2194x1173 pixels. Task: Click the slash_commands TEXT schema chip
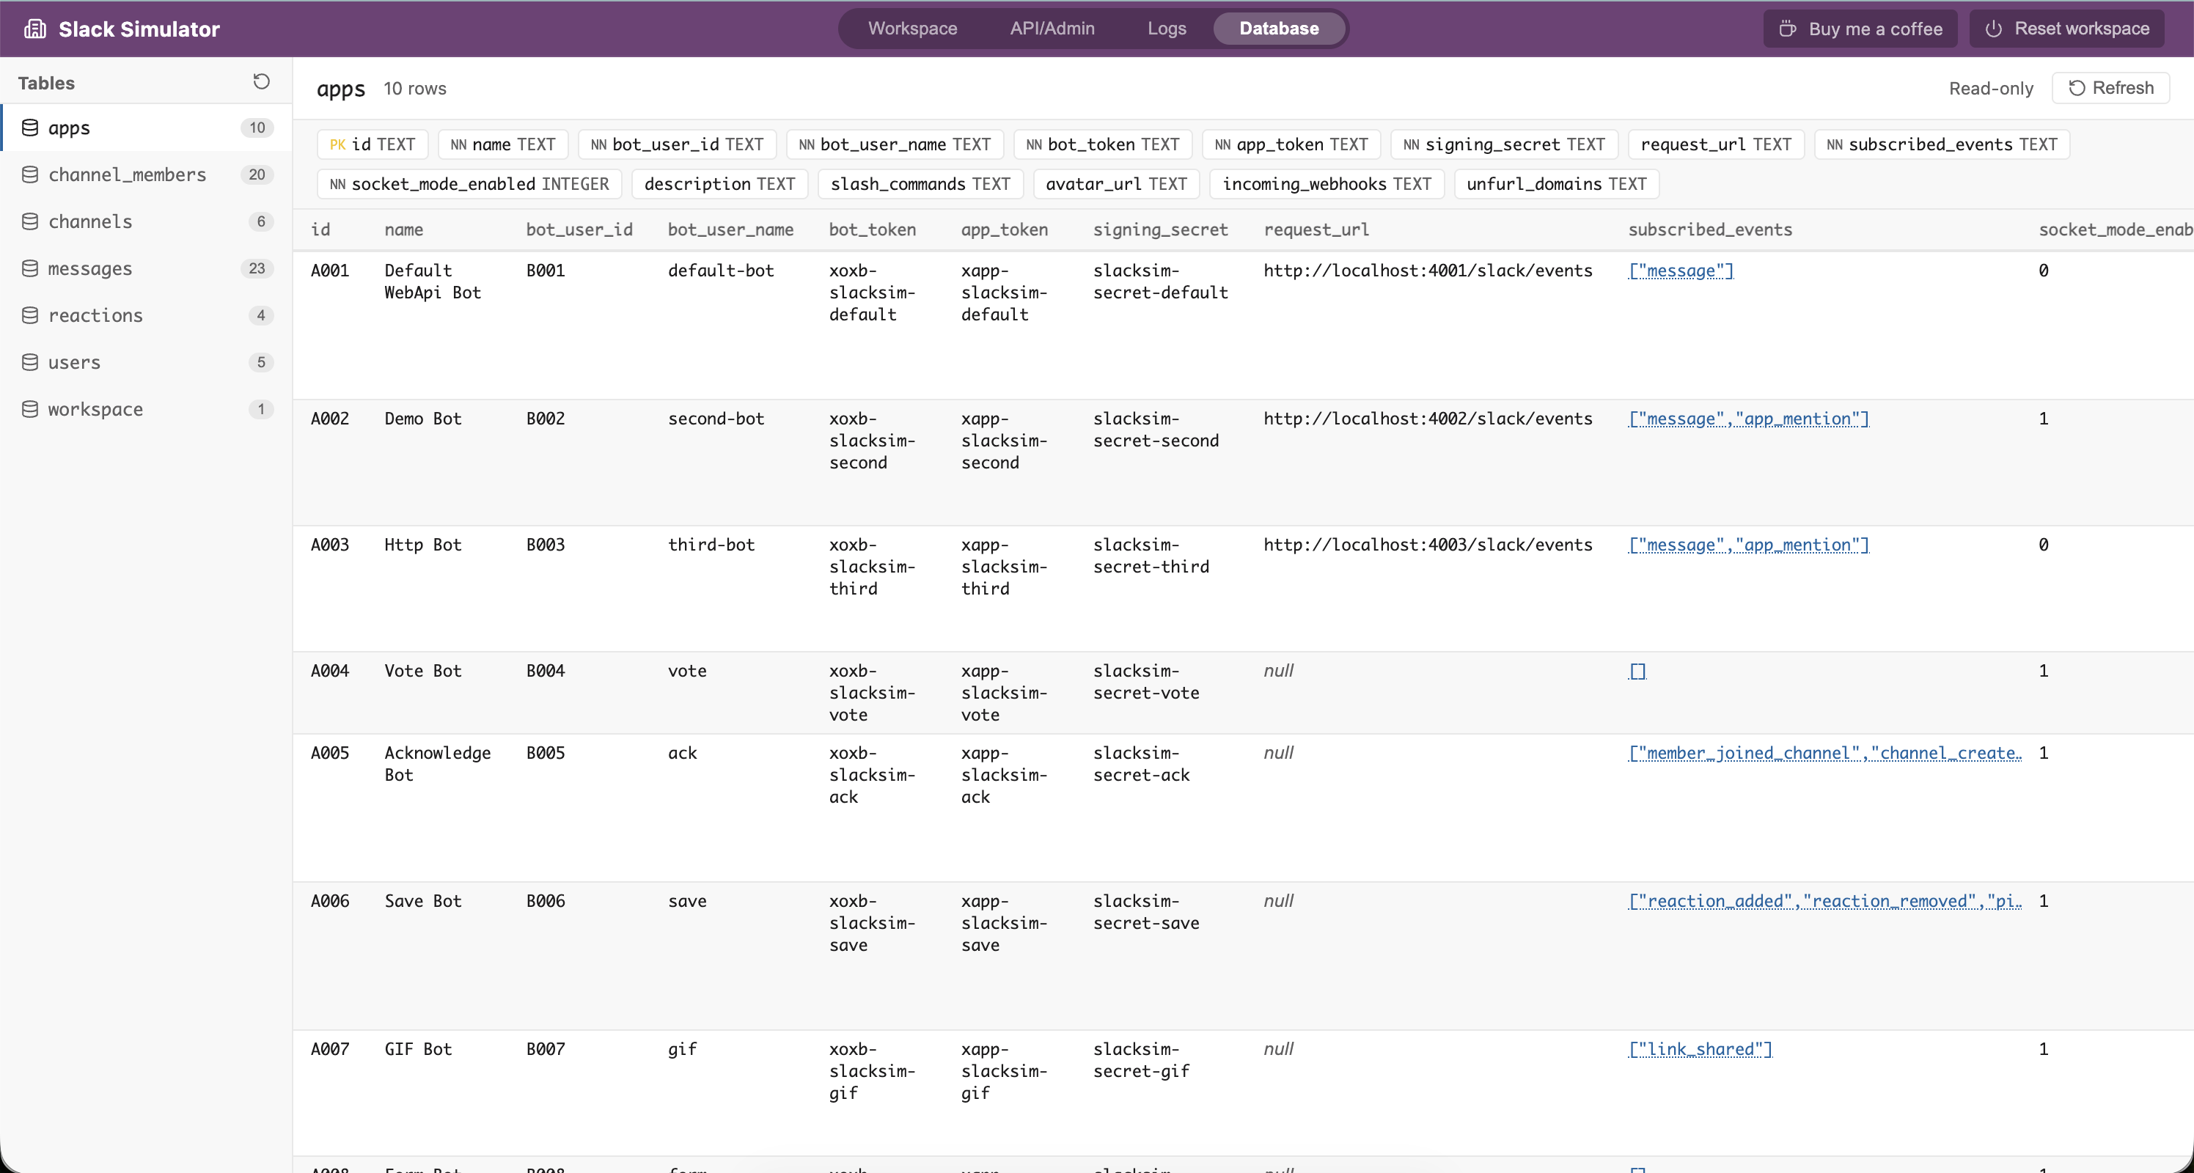pos(921,184)
